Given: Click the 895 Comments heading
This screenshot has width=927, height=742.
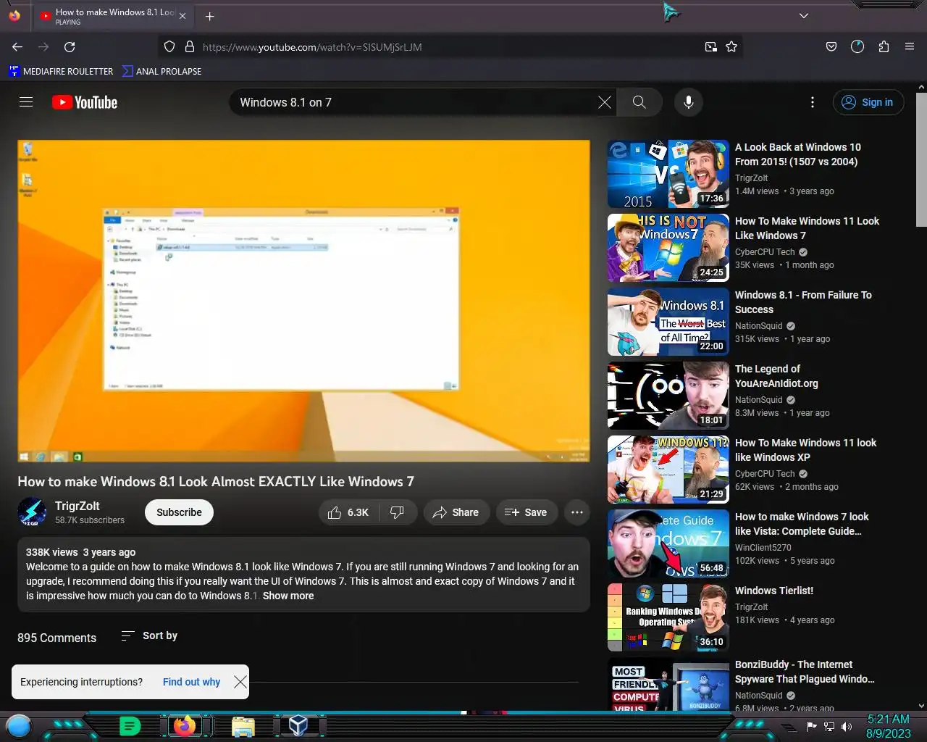Looking at the screenshot, I should pos(56,638).
